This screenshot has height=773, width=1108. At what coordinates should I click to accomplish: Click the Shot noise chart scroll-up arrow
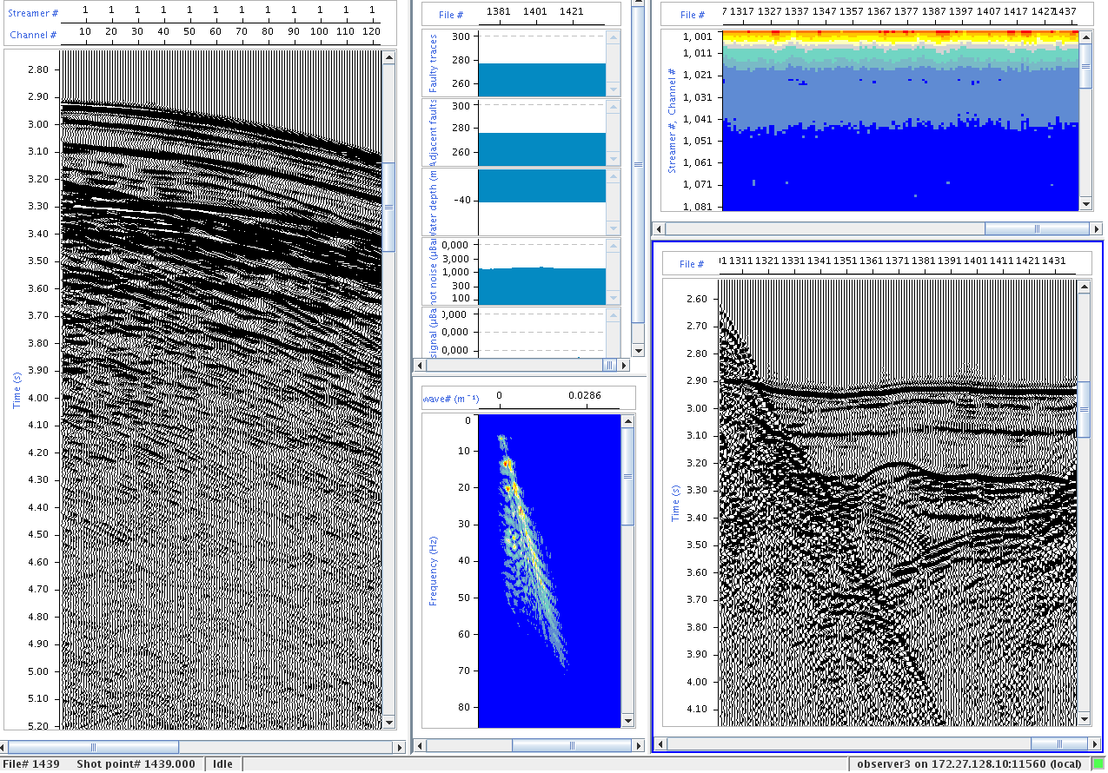(614, 245)
